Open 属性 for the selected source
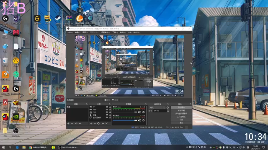The height and width of the screenshot is (150, 268). coord(107,100)
